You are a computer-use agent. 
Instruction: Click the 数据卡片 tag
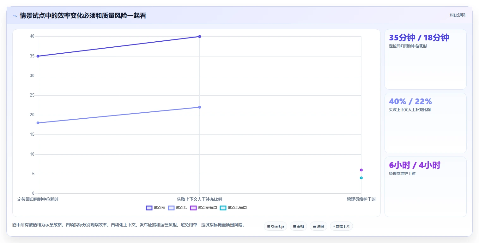pyautogui.click(x=341, y=226)
